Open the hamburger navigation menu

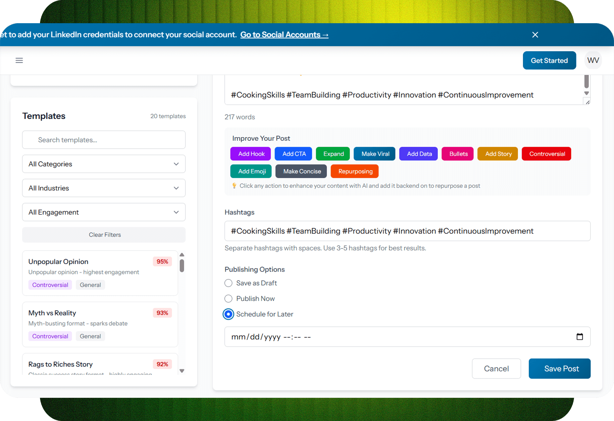(x=19, y=60)
